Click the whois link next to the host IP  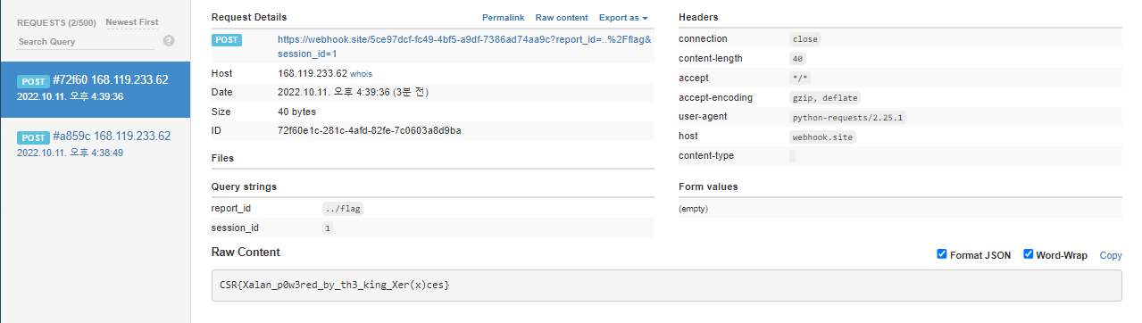pyautogui.click(x=363, y=74)
